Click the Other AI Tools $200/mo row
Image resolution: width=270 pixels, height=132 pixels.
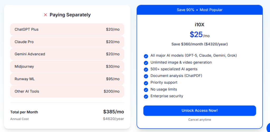67,91
